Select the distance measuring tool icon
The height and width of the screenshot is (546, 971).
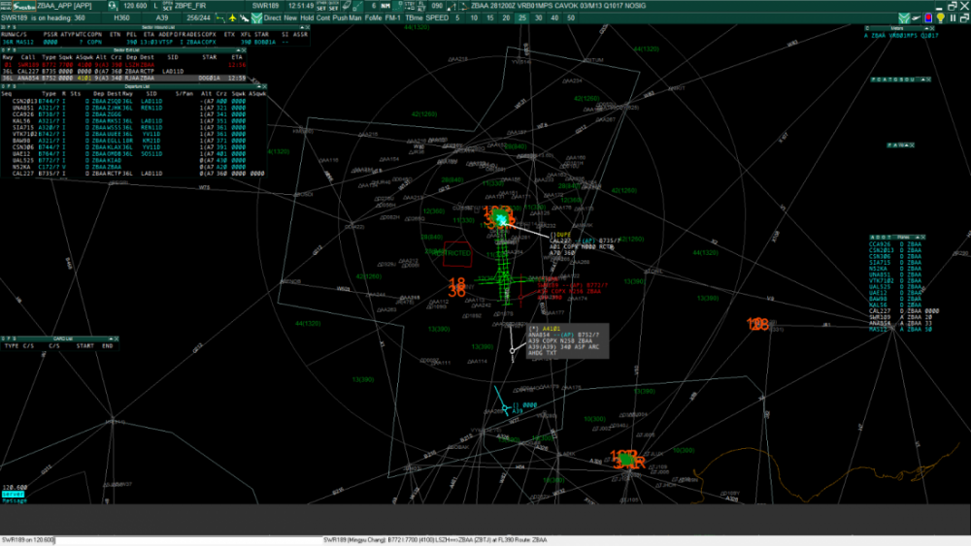pos(358,6)
